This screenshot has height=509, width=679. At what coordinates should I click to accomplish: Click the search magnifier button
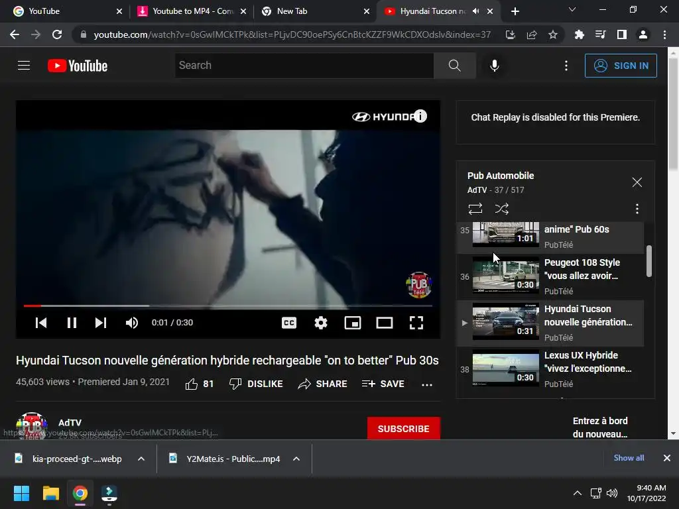[455, 66]
